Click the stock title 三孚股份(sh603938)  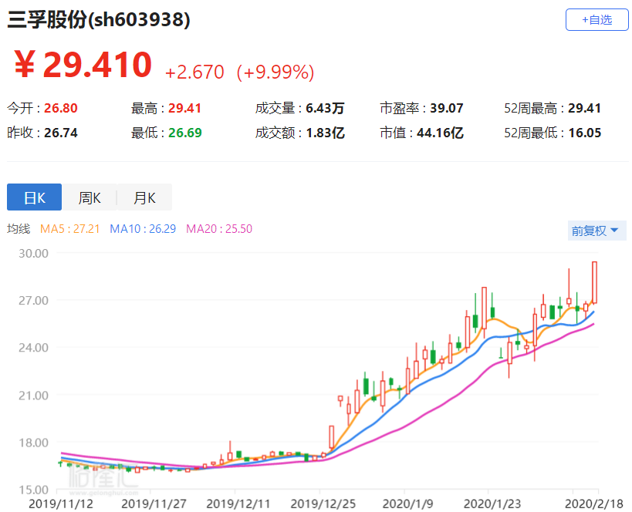pos(98,19)
